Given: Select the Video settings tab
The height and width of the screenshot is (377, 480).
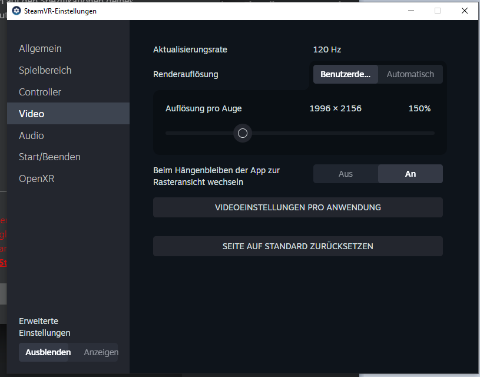Looking at the screenshot, I should 68,114.
